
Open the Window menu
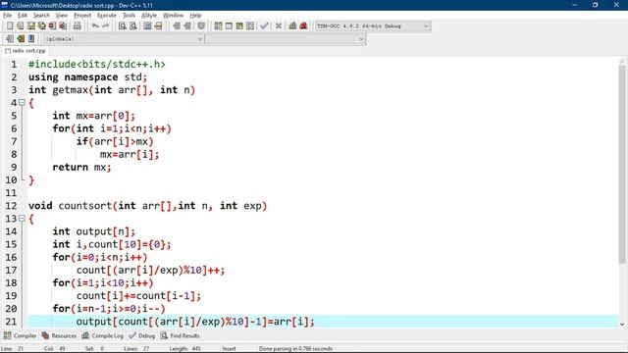pyautogui.click(x=173, y=16)
